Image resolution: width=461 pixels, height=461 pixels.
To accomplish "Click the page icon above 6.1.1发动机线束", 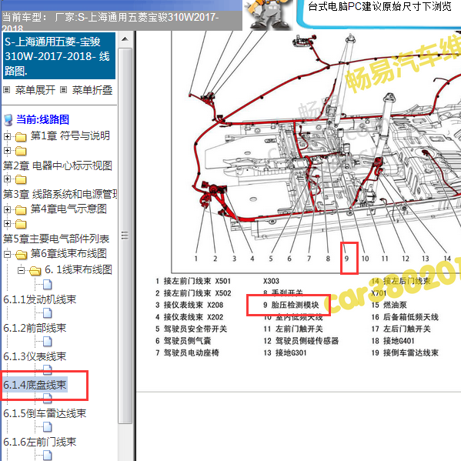I will pyautogui.click(x=48, y=285).
